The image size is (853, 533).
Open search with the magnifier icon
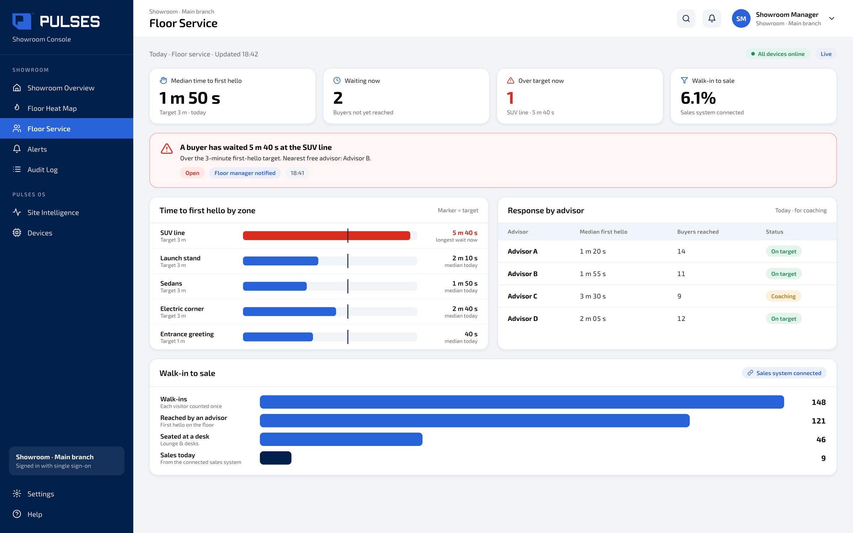pyautogui.click(x=686, y=18)
